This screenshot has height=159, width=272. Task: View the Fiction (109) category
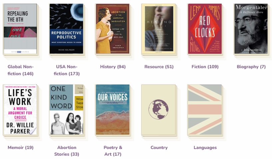[205, 67]
